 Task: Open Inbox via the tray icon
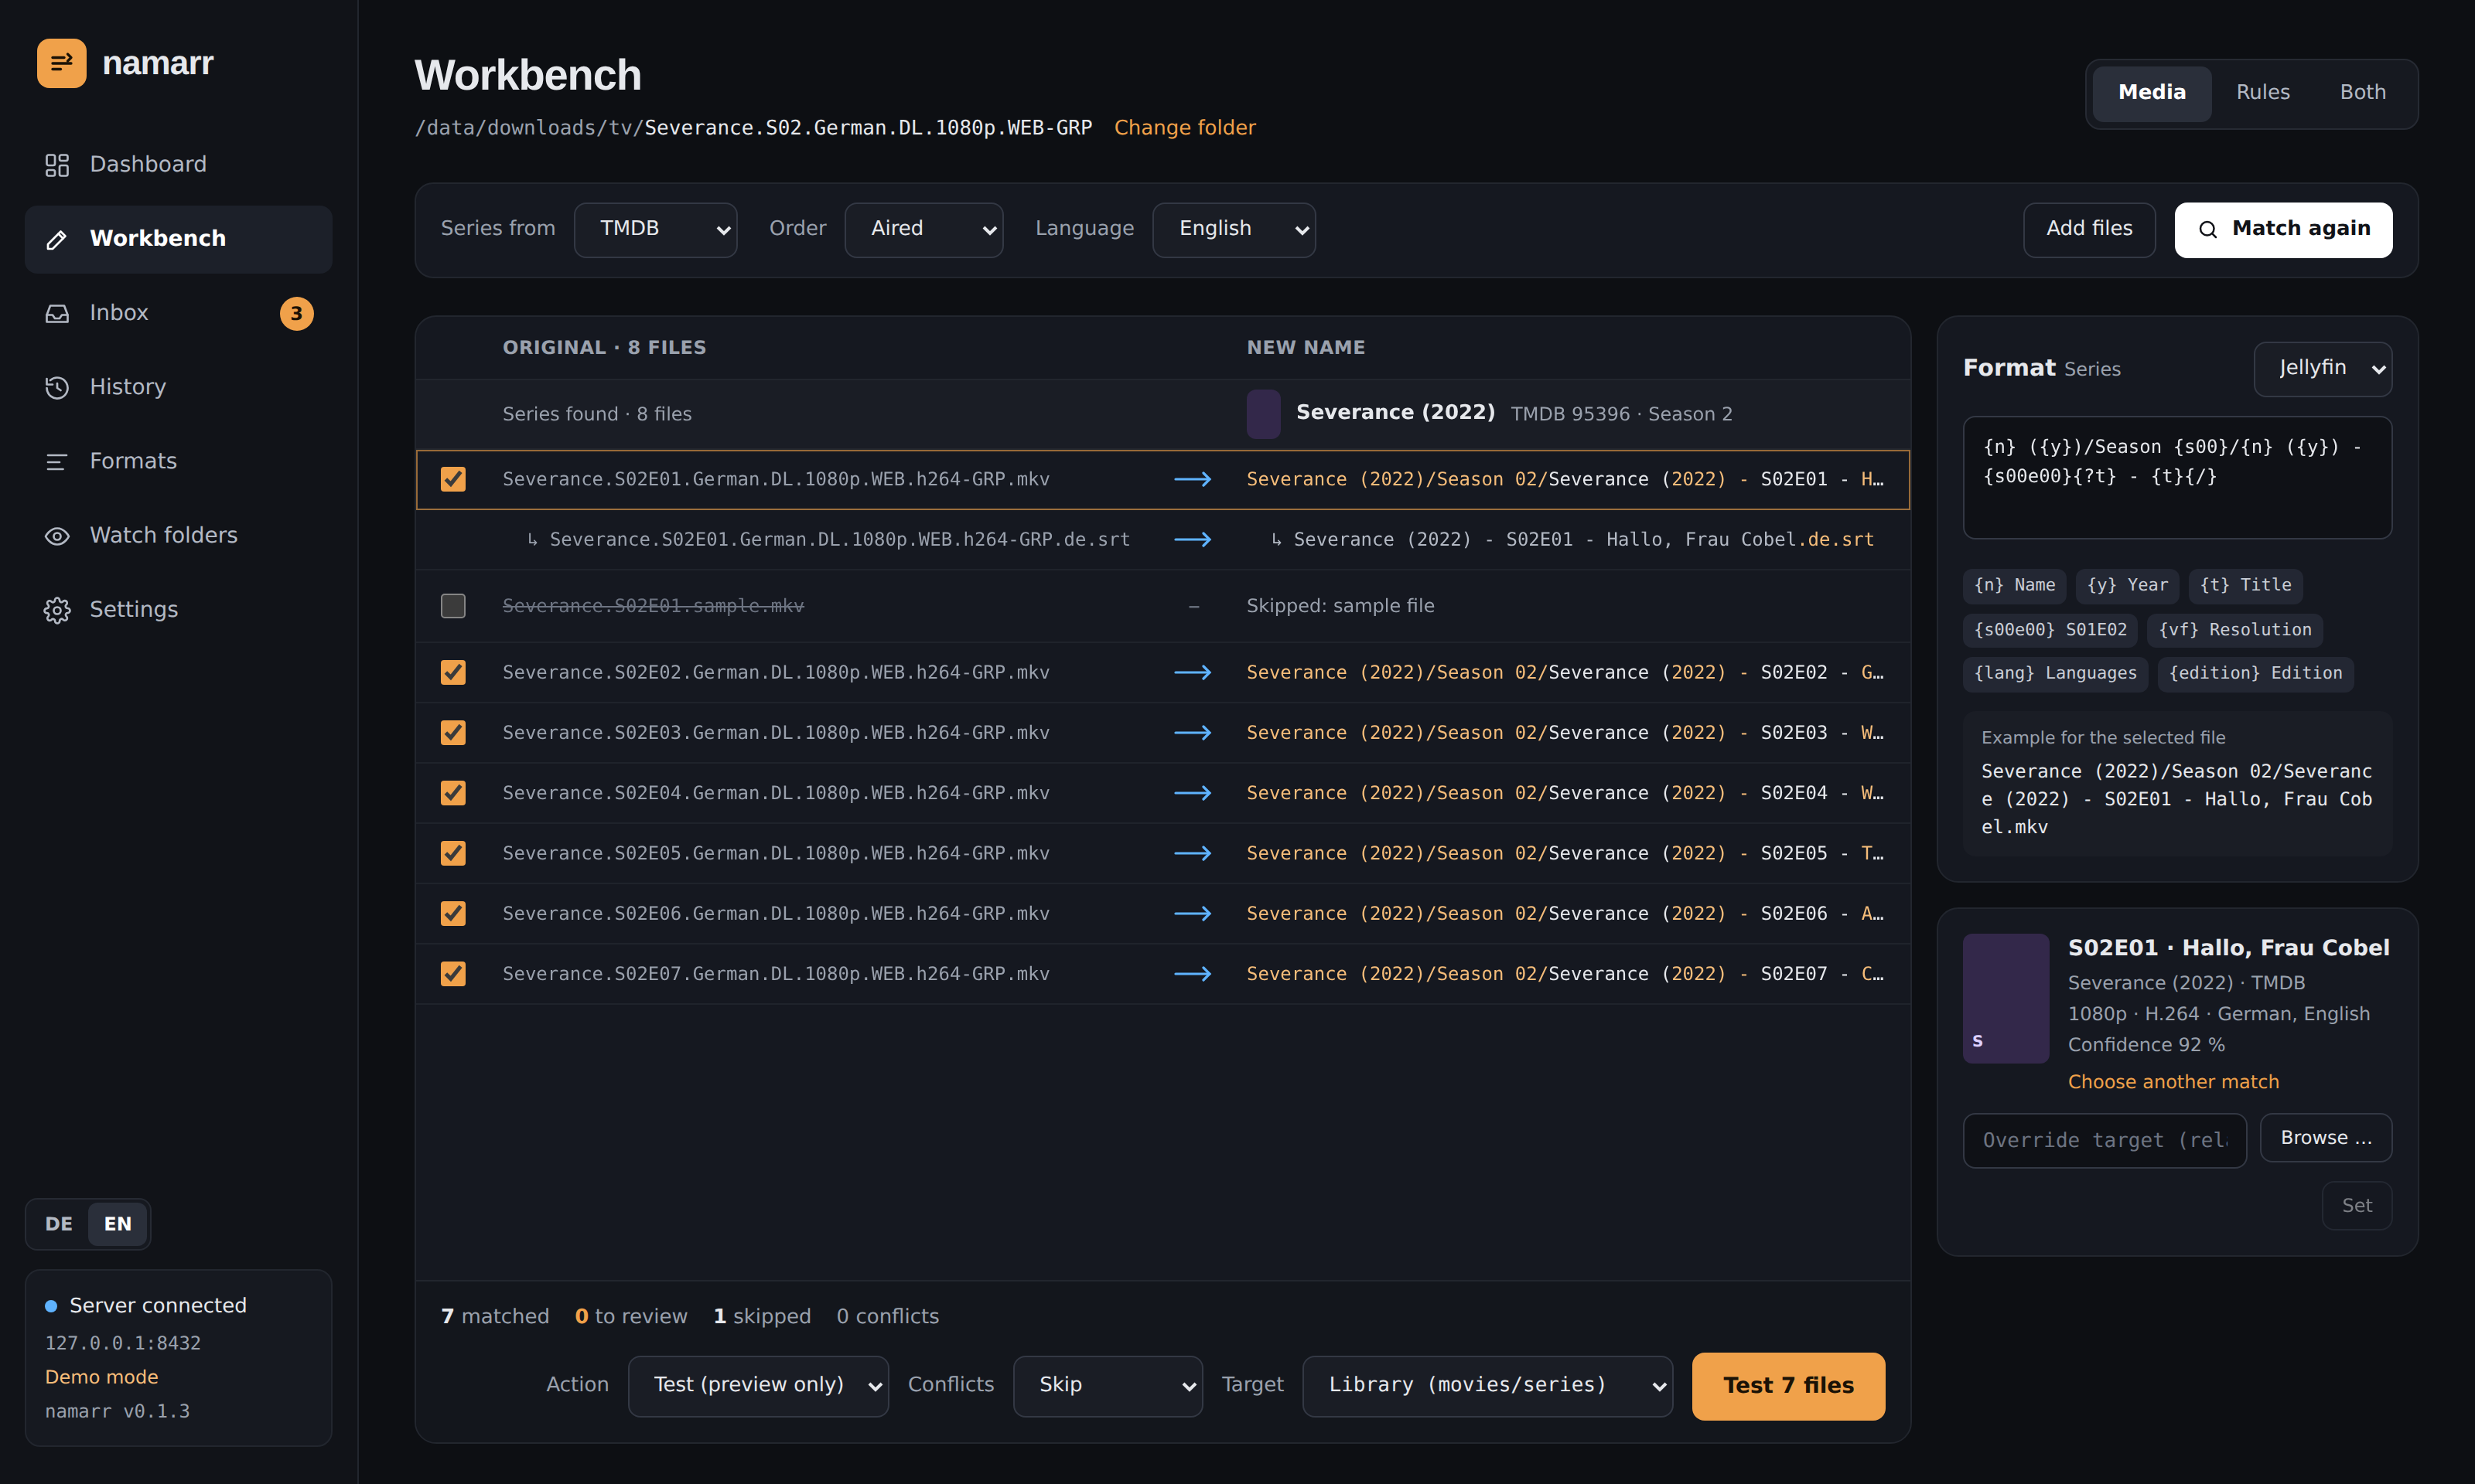(57, 313)
